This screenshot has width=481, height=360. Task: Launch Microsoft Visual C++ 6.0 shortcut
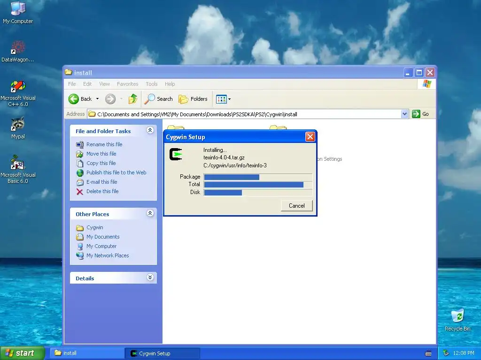(x=18, y=93)
